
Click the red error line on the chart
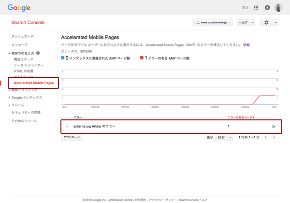(267, 96)
